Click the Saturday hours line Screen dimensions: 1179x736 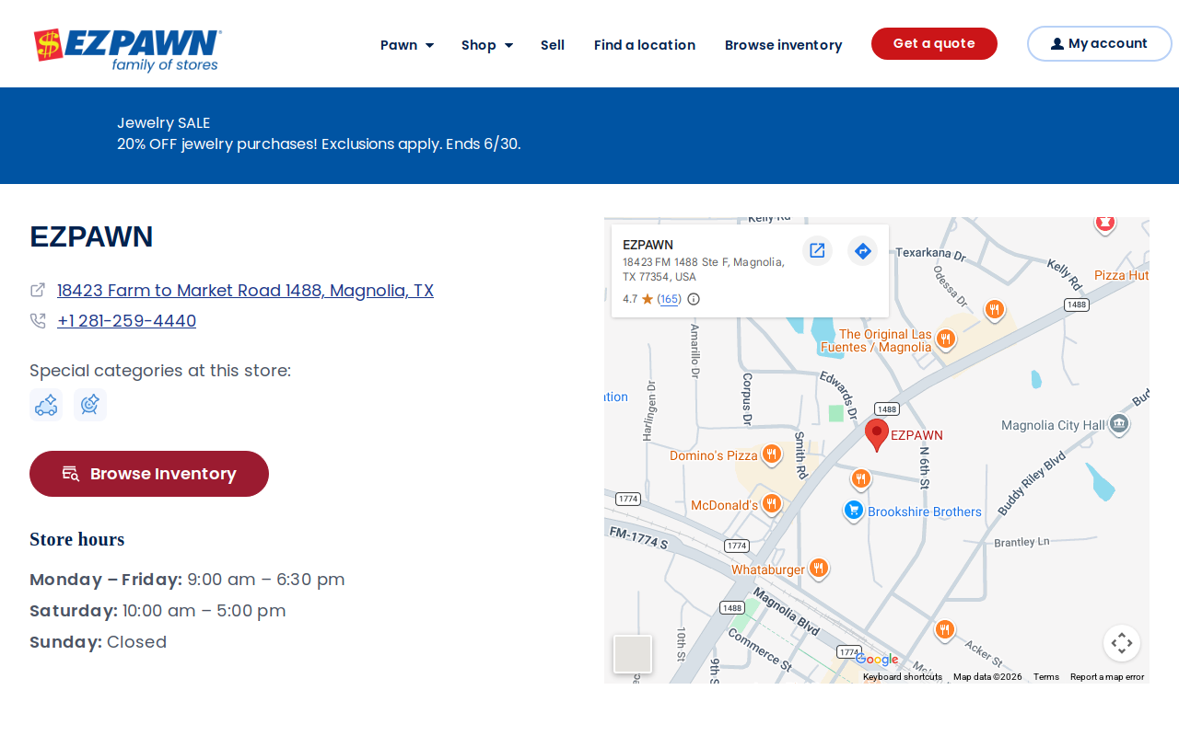pos(158,611)
